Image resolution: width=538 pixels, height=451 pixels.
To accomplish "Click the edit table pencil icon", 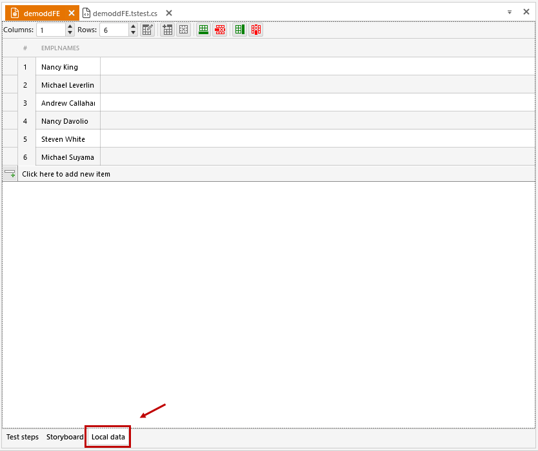I will click(x=148, y=30).
